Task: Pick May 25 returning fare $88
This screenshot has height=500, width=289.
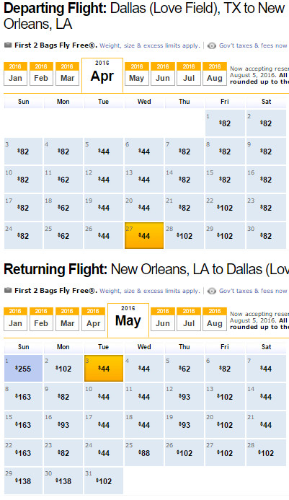Action: 144,453
